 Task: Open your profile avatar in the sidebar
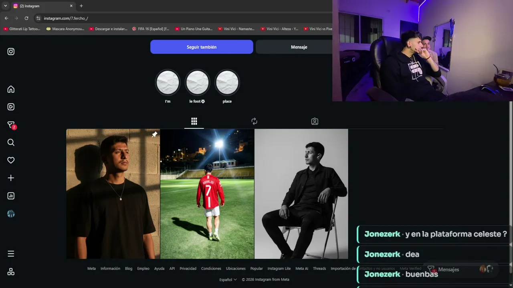coord(11,214)
